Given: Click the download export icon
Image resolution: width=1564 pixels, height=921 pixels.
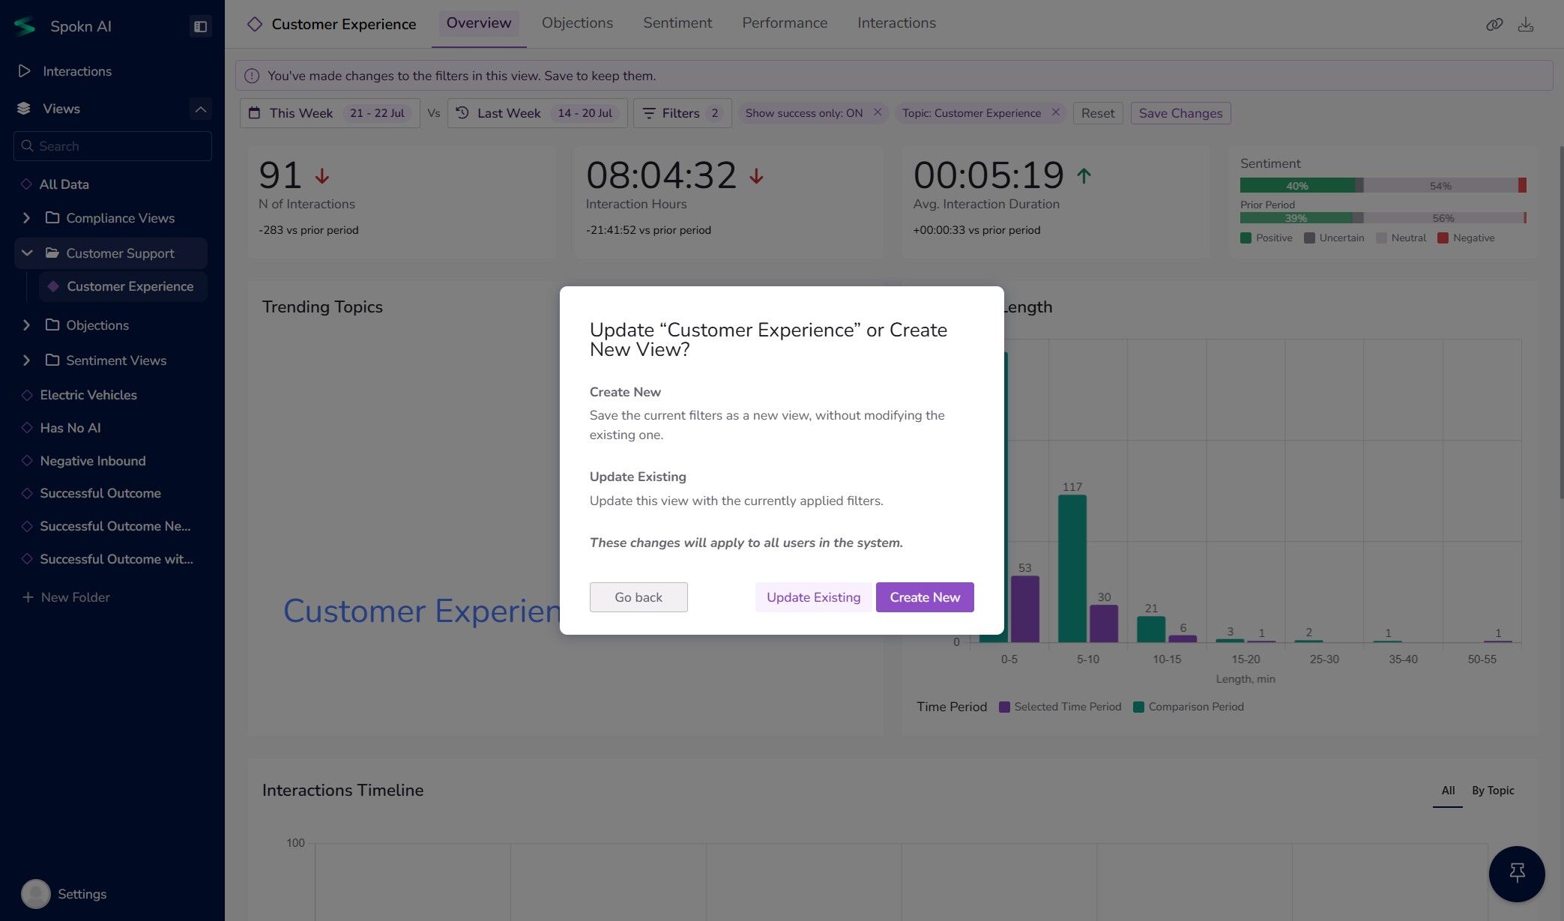Looking at the screenshot, I should tap(1525, 25).
